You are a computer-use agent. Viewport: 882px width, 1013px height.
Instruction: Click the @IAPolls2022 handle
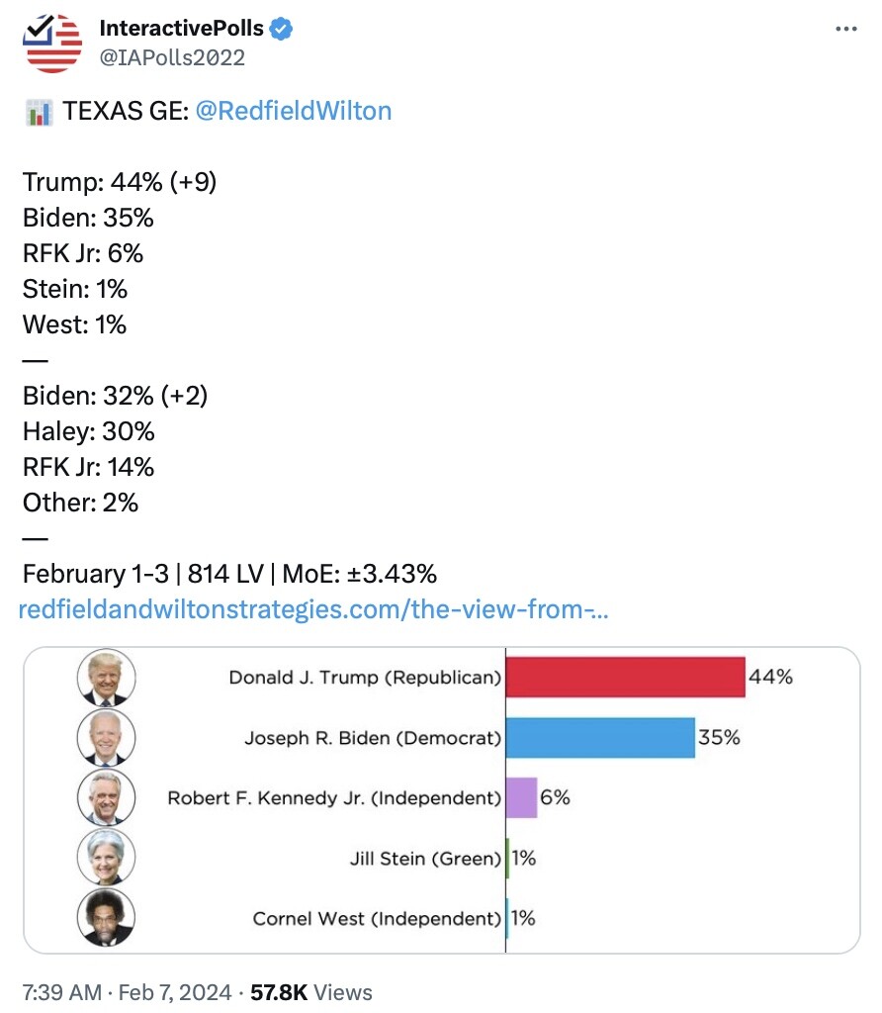click(172, 57)
